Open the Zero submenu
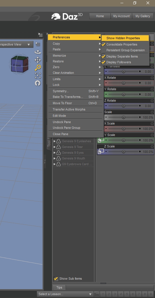Screen dimensions: 155x298 click(75, 67)
